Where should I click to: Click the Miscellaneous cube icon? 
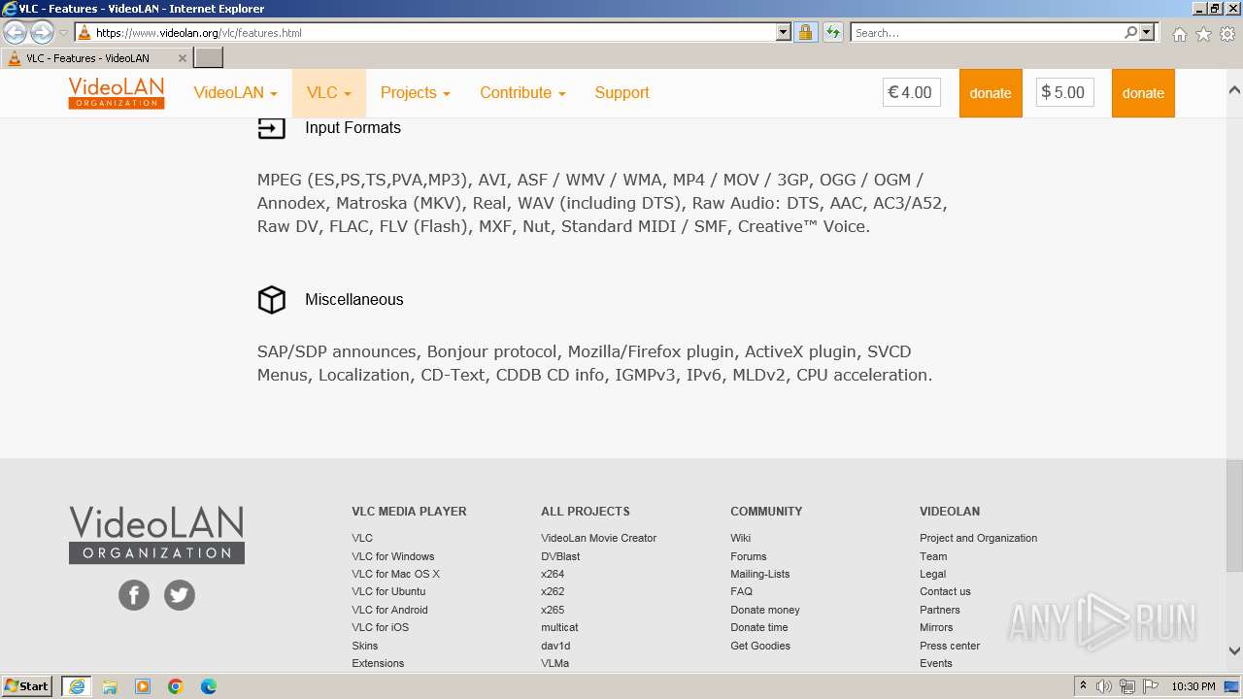coord(272,299)
